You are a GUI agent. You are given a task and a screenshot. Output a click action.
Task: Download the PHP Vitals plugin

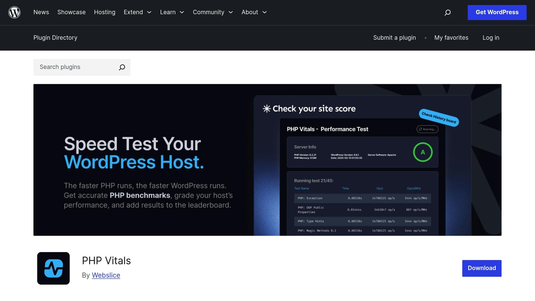[x=481, y=268]
